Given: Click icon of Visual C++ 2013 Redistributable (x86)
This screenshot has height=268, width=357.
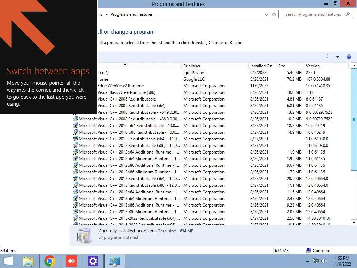Looking at the screenshot, I should click(x=75, y=185).
